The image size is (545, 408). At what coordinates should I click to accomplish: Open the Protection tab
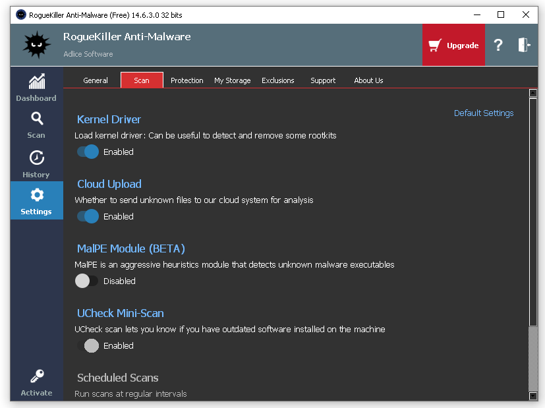pos(187,80)
